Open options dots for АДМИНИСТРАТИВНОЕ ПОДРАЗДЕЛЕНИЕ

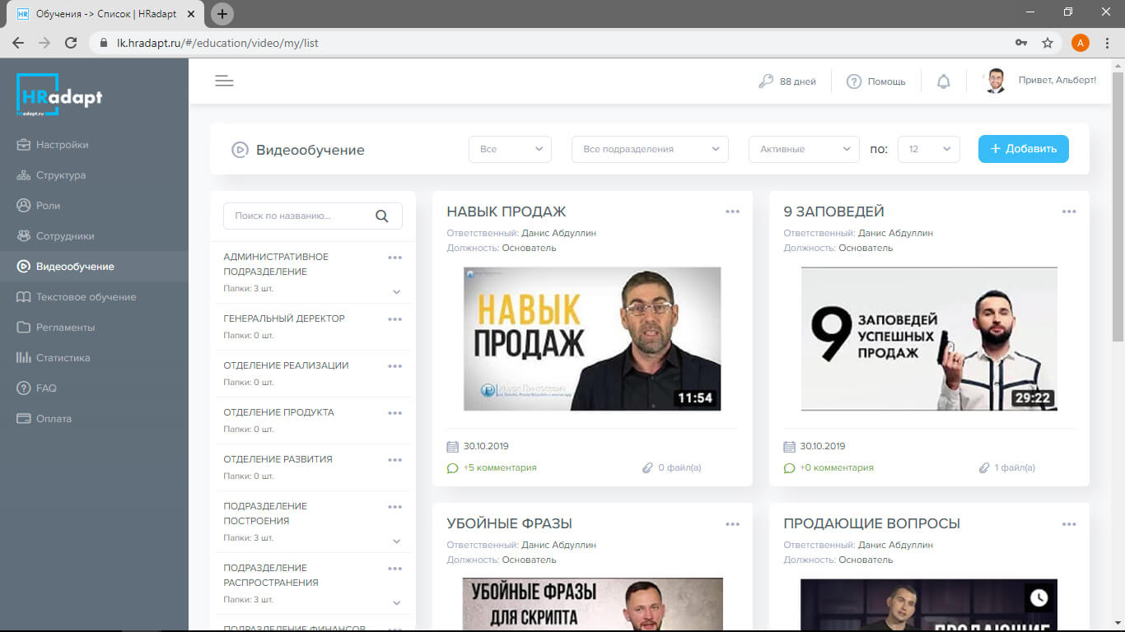click(x=394, y=258)
